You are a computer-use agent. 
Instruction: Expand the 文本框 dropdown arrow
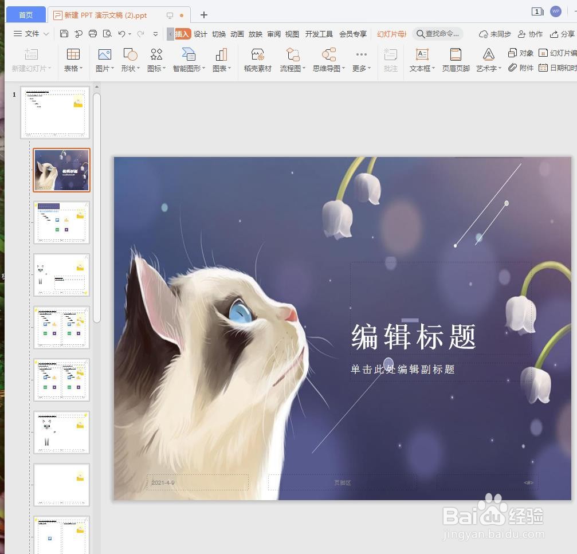434,68
